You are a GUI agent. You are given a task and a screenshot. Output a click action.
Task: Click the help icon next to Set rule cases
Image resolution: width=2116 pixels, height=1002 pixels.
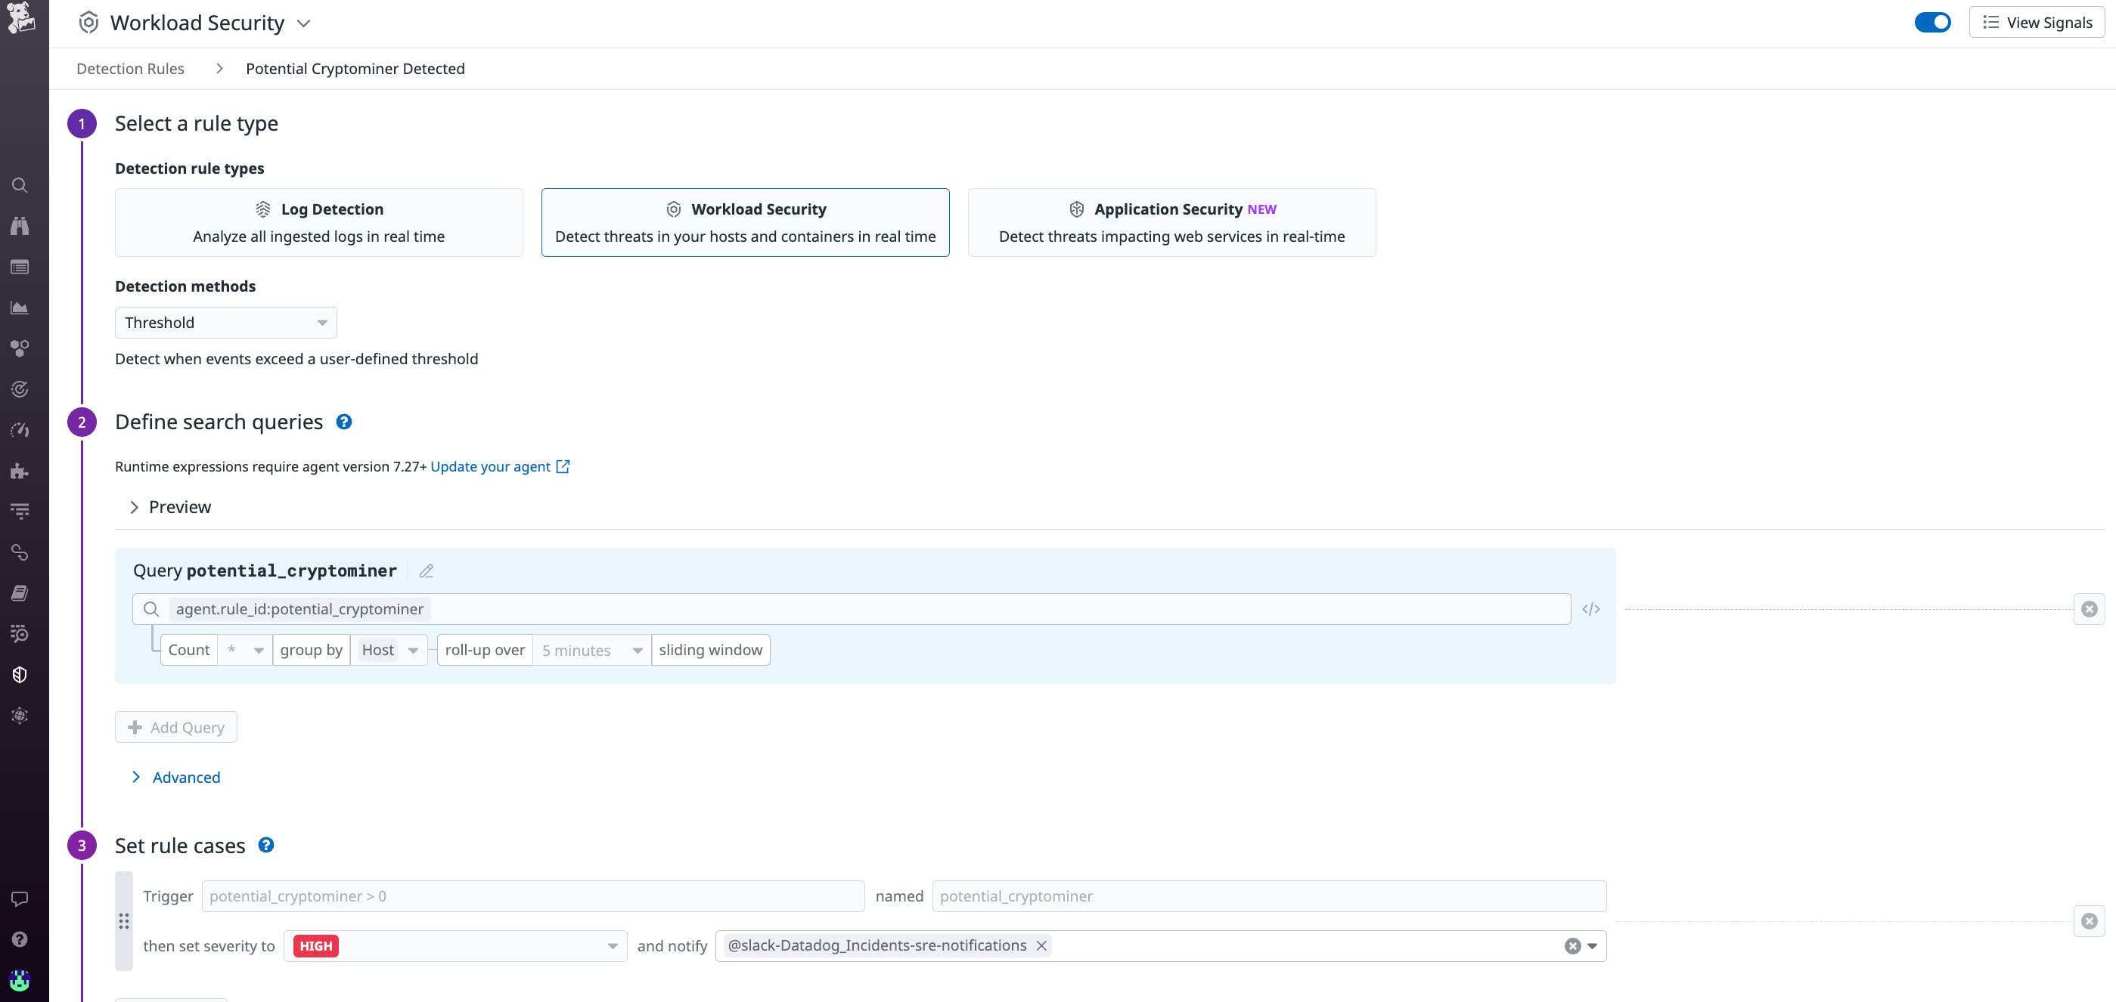coord(266,846)
